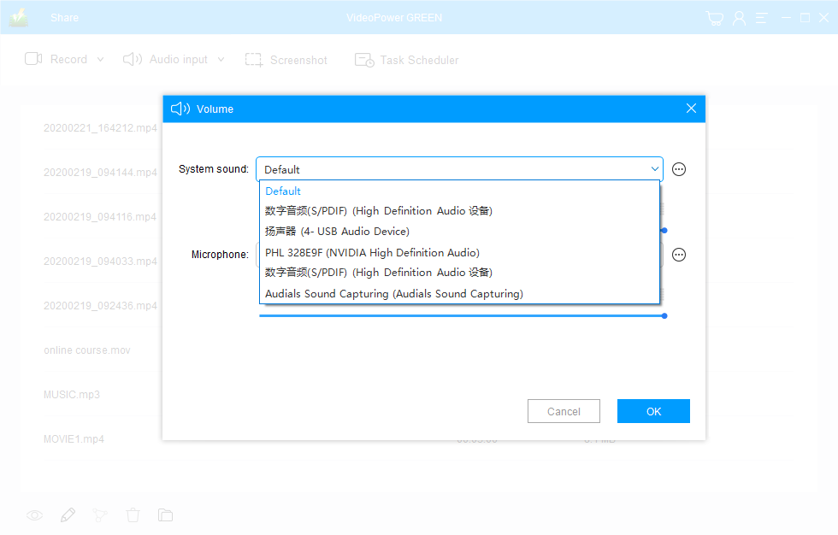Choose Audials Sound Capturing option
Viewport: 838px width, 535px height.
coord(393,293)
